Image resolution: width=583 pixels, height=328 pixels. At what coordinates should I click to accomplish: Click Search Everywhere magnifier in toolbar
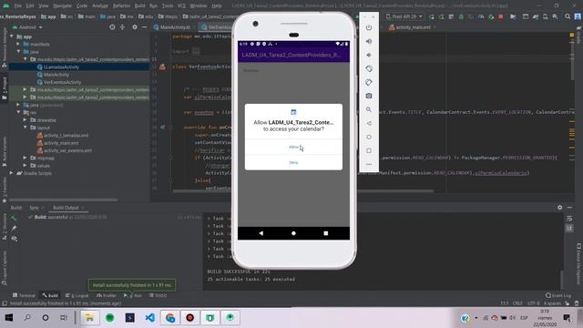(568, 16)
